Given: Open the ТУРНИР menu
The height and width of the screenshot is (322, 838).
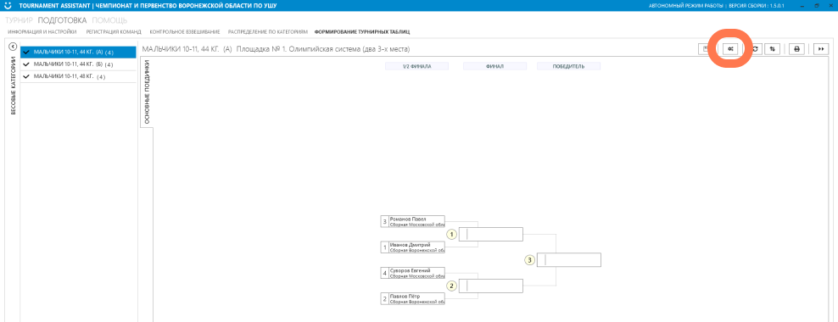Looking at the screenshot, I should point(20,21).
